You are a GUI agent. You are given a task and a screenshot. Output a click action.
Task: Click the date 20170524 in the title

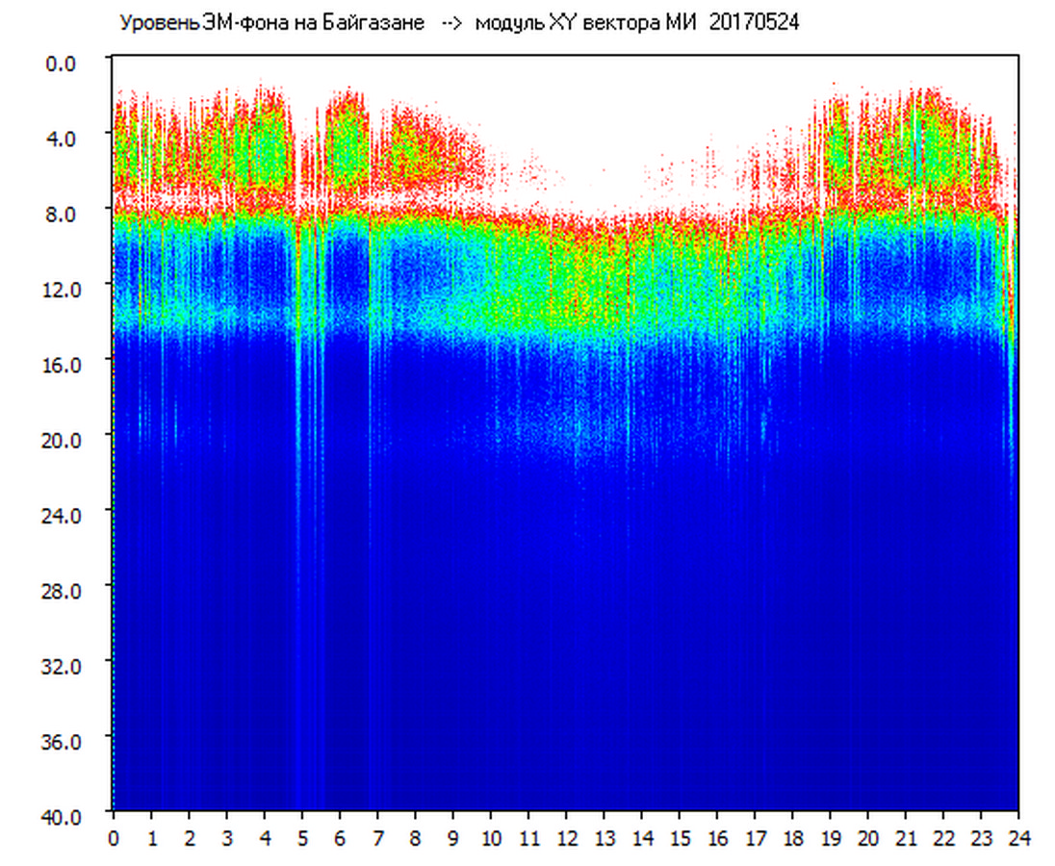[x=754, y=23]
